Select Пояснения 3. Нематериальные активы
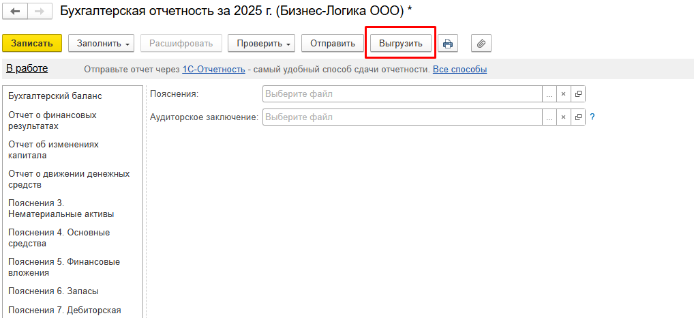 click(61, 209)
